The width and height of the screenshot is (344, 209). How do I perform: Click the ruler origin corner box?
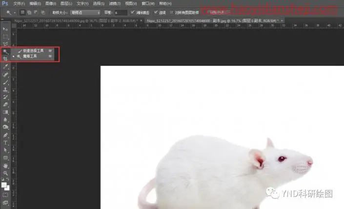tap(14, 26)
